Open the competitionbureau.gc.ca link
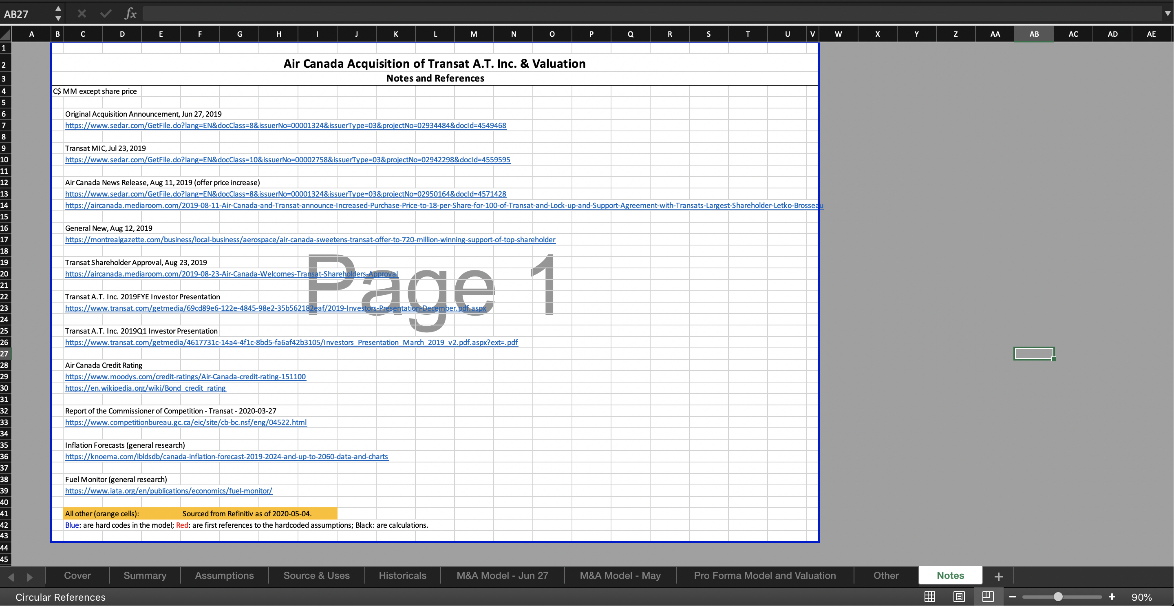The width and height of the screenshot is (1174, 606). (x=186, y=422)
